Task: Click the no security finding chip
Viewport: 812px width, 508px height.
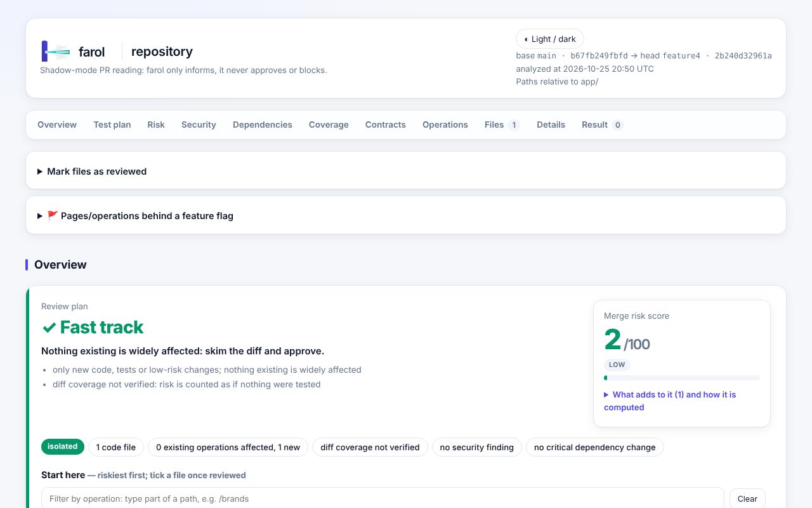Action: [477, 447]
